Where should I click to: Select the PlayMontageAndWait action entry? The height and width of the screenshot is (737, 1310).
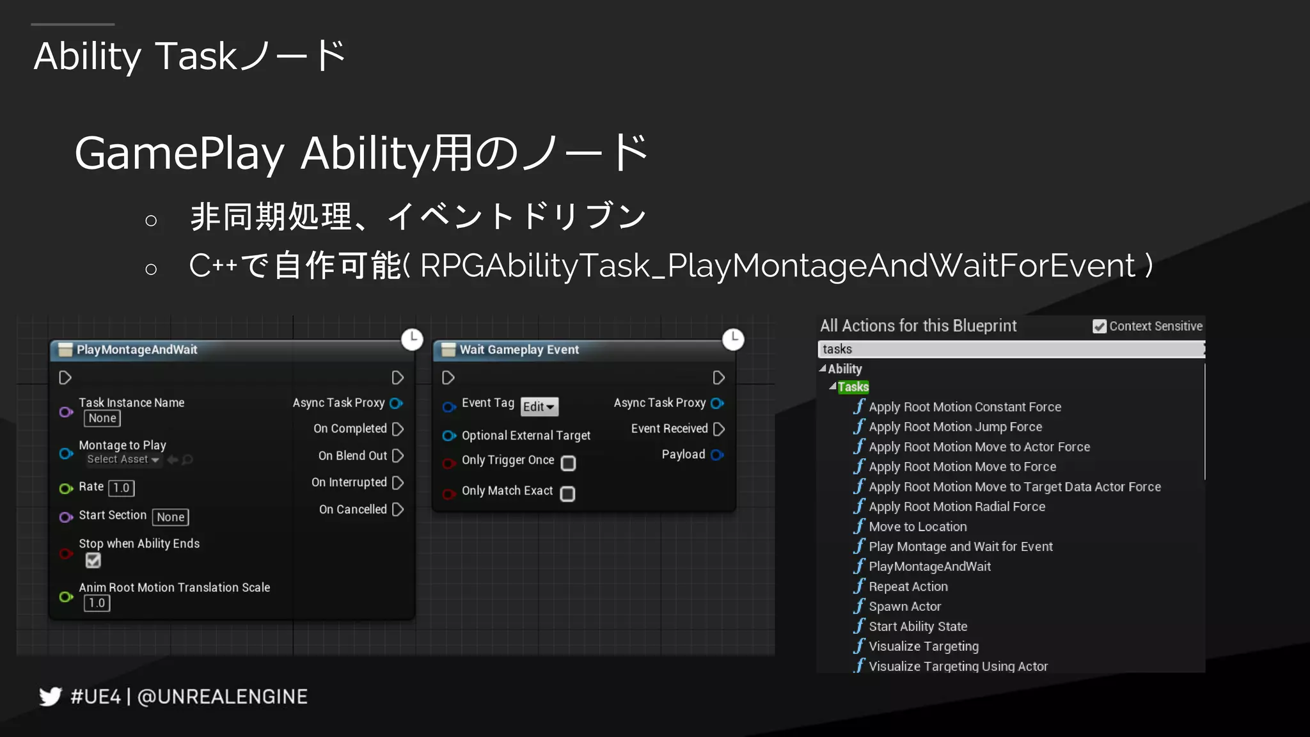coord(929,566)
